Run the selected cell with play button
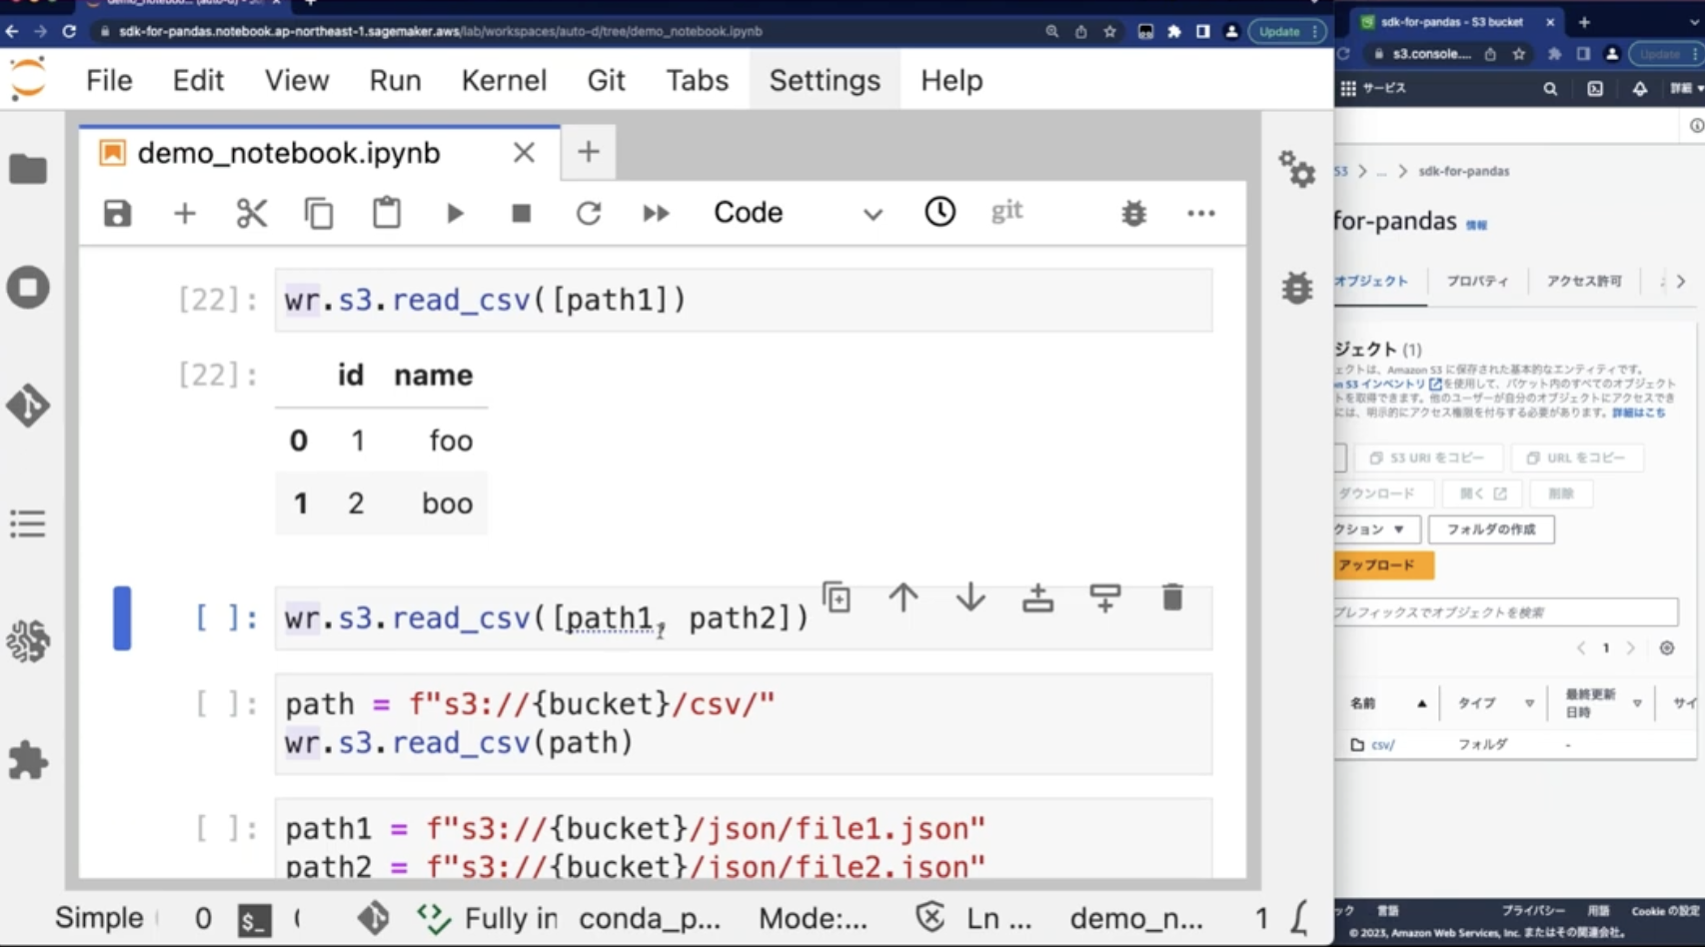The width and height of the screenshot is (1705, 947). 455,213
